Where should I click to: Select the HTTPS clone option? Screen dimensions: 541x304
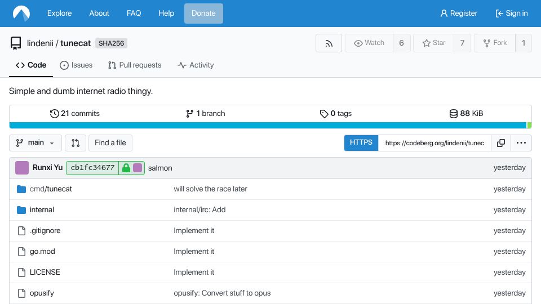pyautogui.click(x=361, y=142)
